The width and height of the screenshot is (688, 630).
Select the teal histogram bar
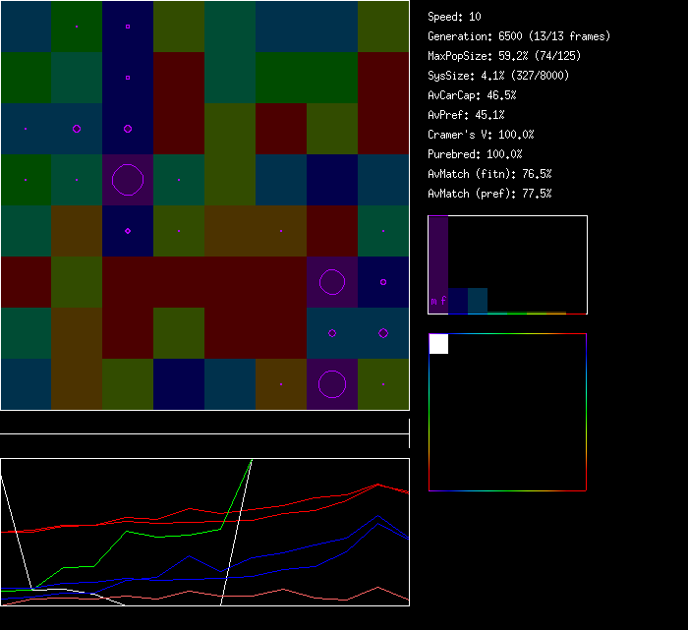478,301
